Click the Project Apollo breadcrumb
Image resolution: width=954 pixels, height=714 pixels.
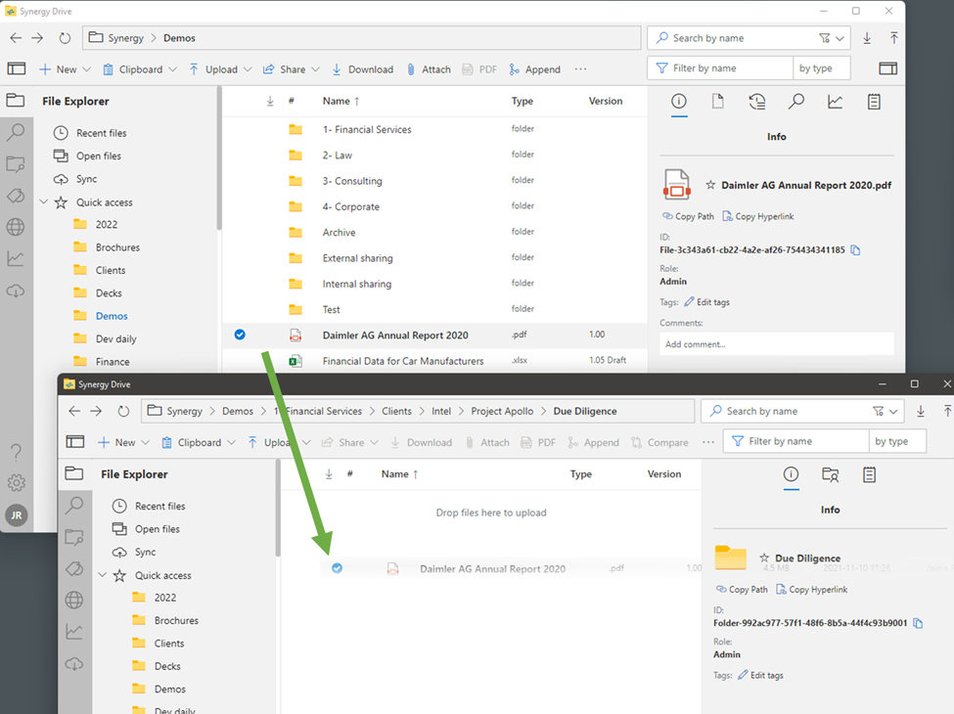pos(502,411)
